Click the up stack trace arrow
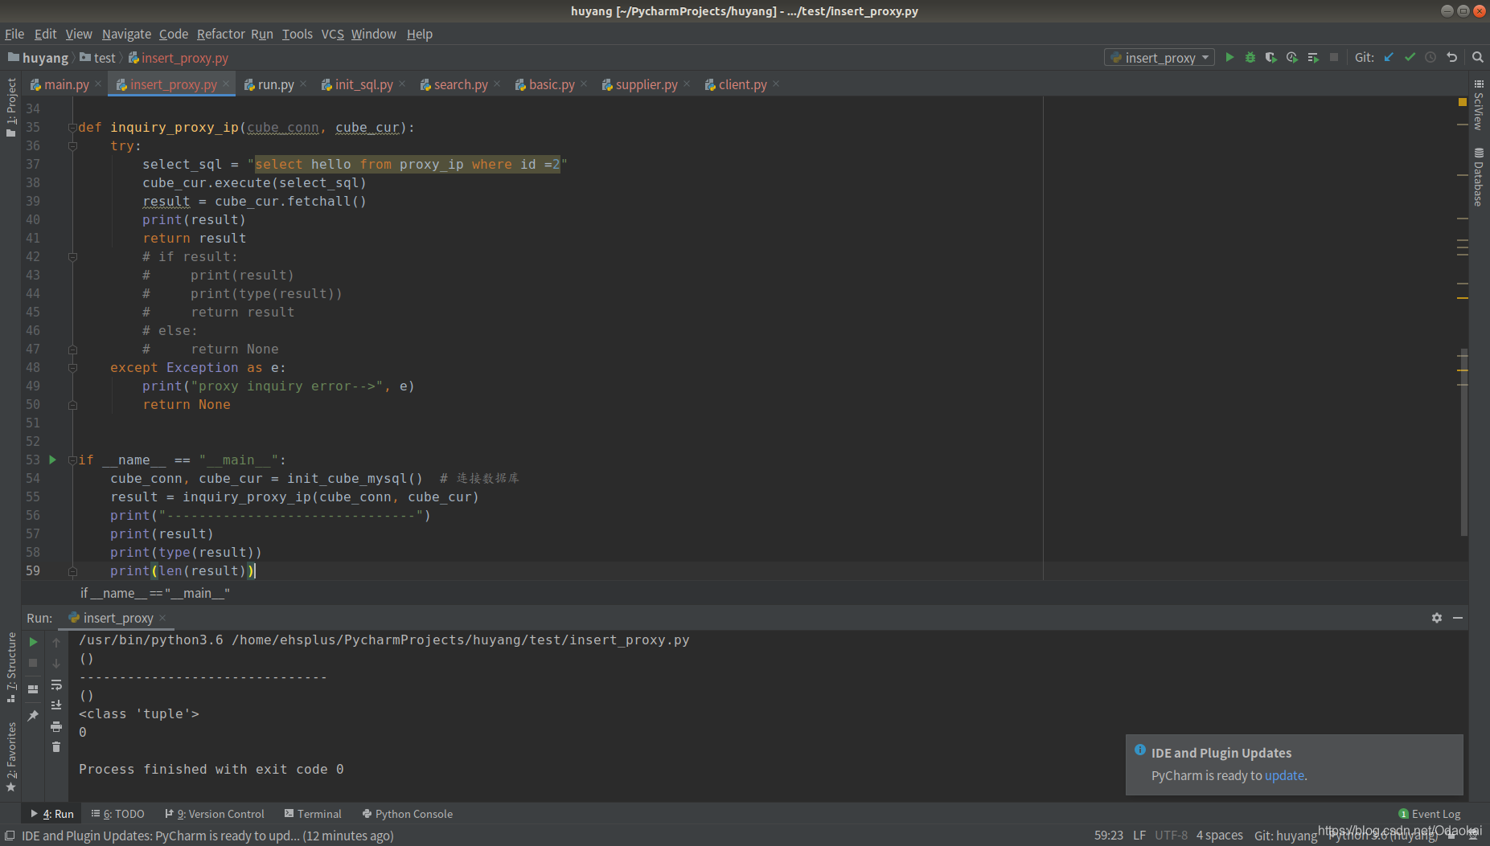This screenshot has height=846, width=1490. click(x=56, y=643)
